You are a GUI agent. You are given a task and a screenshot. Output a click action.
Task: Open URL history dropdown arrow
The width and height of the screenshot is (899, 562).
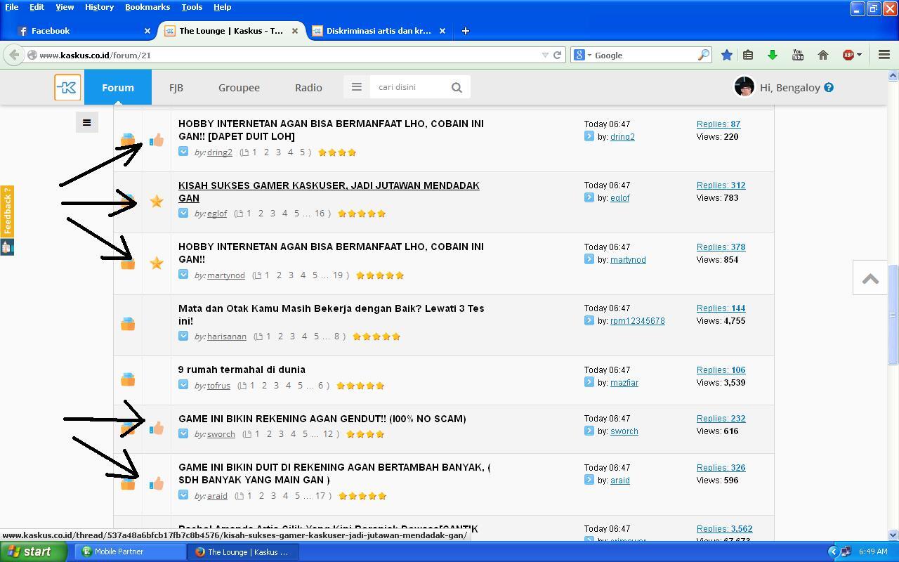tap(545, 55)
